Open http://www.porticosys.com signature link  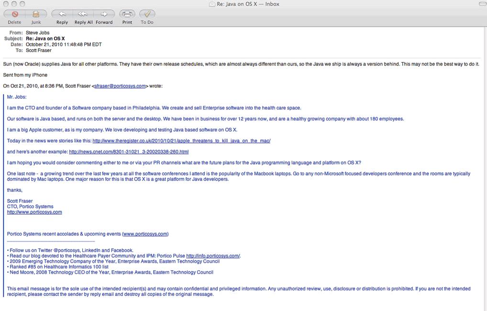click(34, 212)
